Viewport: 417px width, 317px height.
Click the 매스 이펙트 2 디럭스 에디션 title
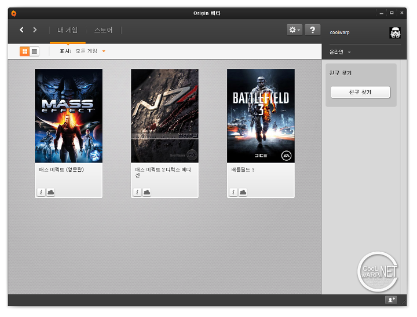pyautogui.click(x=163, y=172)
